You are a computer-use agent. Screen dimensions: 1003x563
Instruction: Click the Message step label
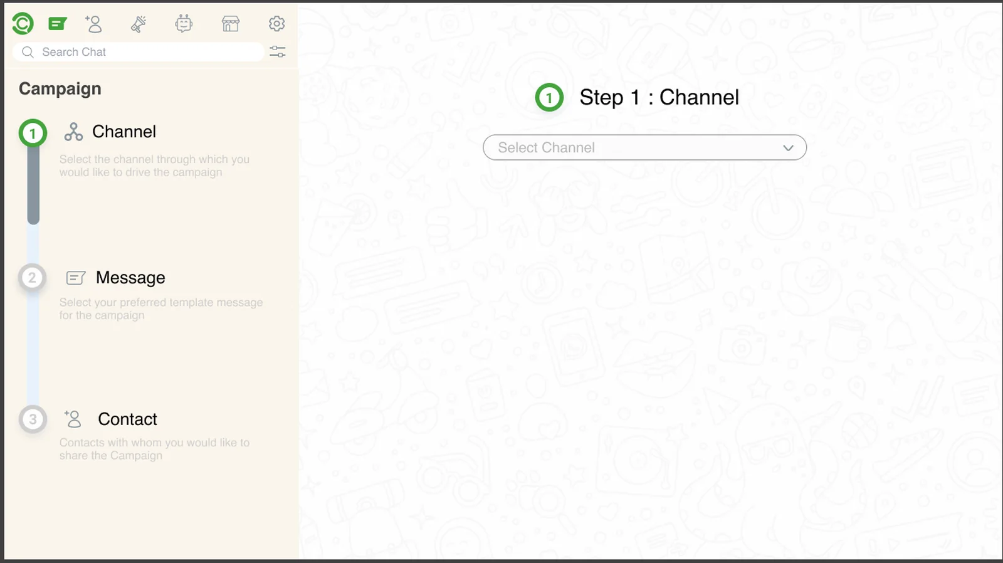(130, 278)
